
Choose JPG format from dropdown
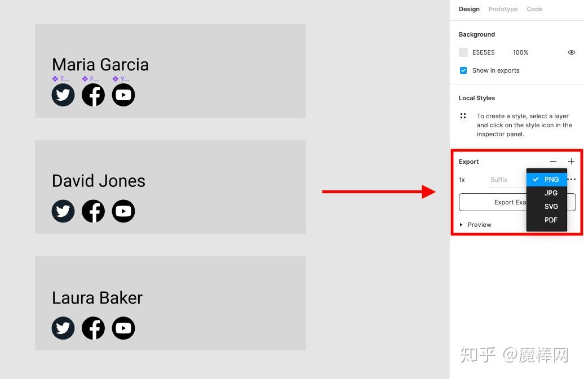tap(547, 193)
